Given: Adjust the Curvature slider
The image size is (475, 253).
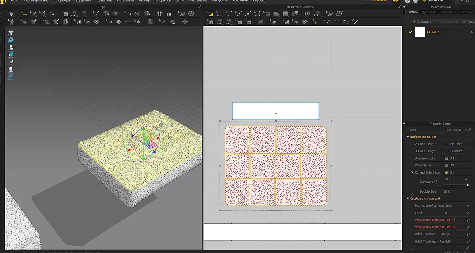Looking at the screenshot, I should (x=456, y=185).
